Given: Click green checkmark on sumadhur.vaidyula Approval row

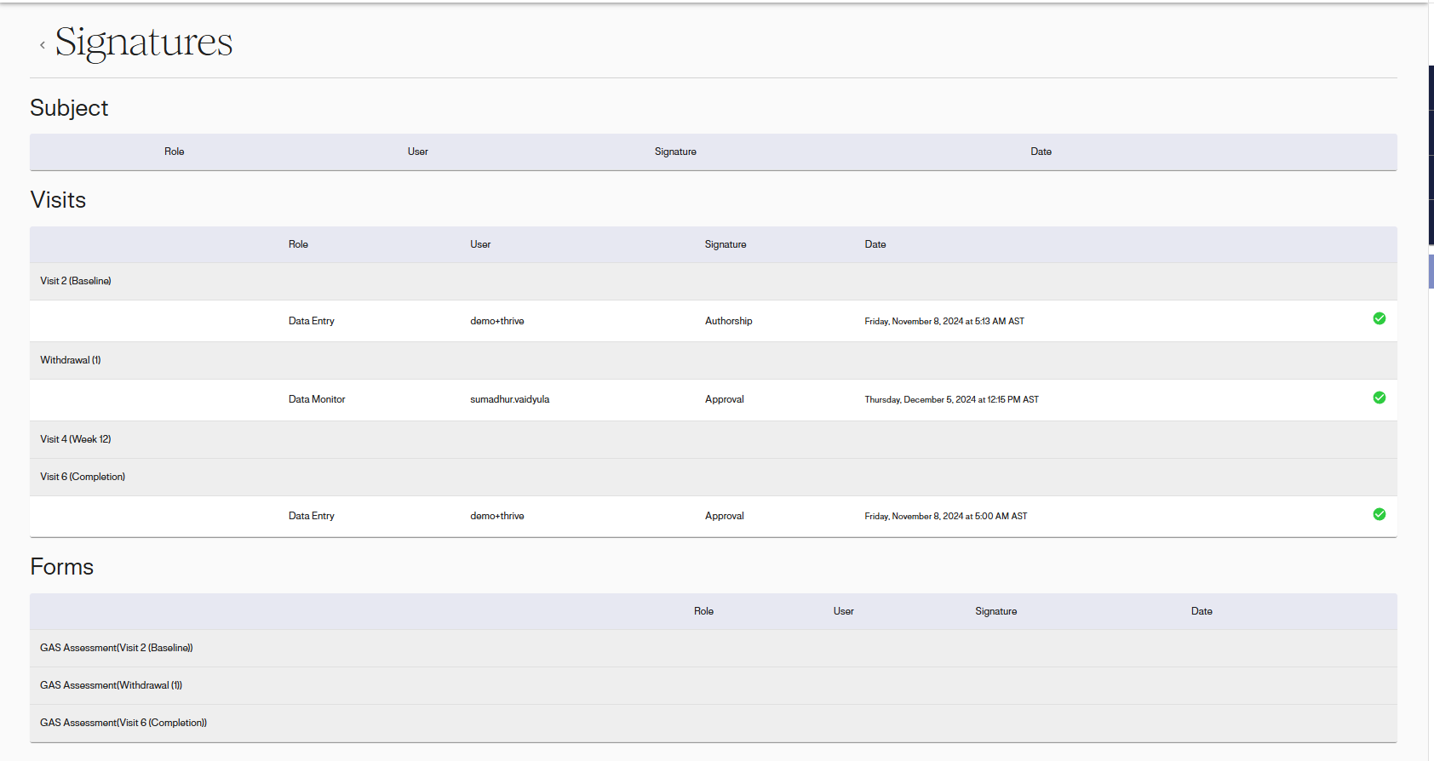Looking at the screenshot, I should (1379, 398).
